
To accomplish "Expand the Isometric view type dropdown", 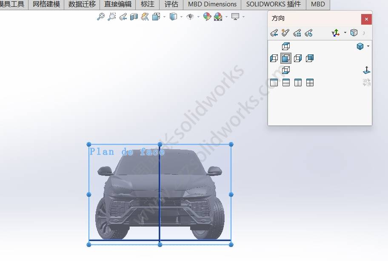I will pos(368,46).
